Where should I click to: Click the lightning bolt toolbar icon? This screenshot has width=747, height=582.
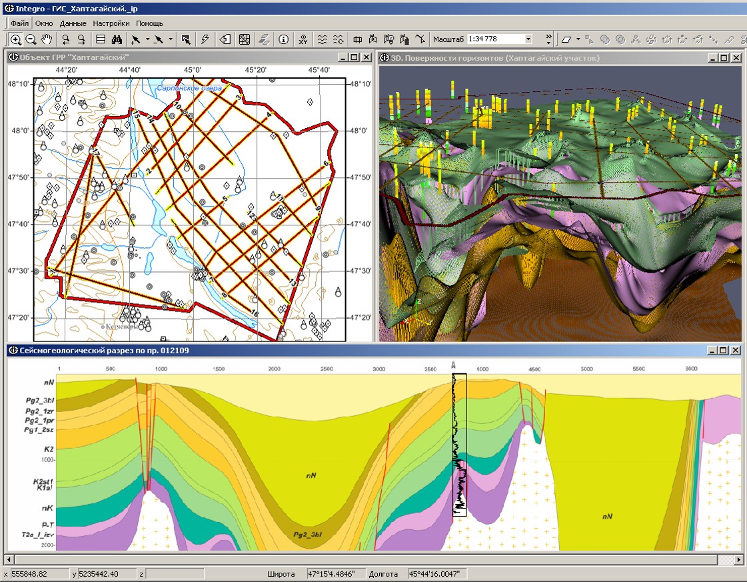(x=205, y=39)
